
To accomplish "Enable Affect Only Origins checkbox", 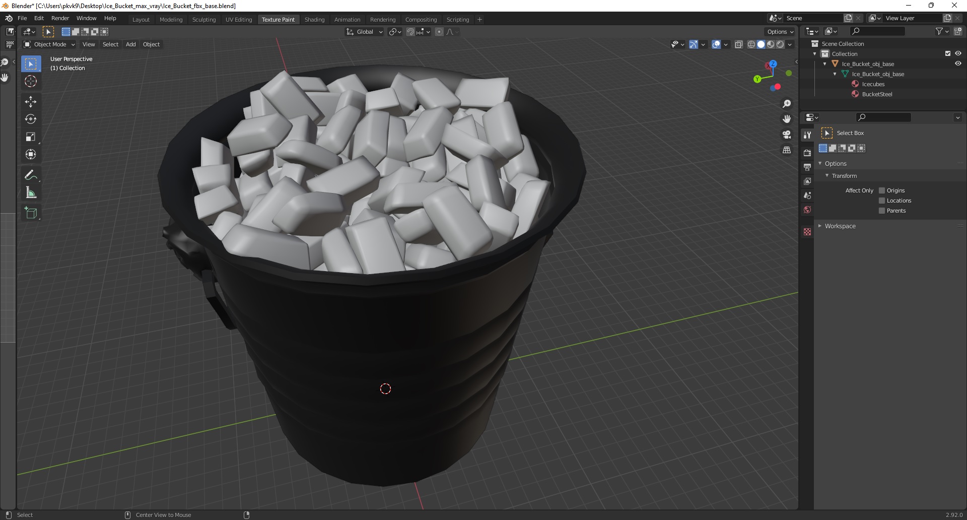I will pos(882,190).
